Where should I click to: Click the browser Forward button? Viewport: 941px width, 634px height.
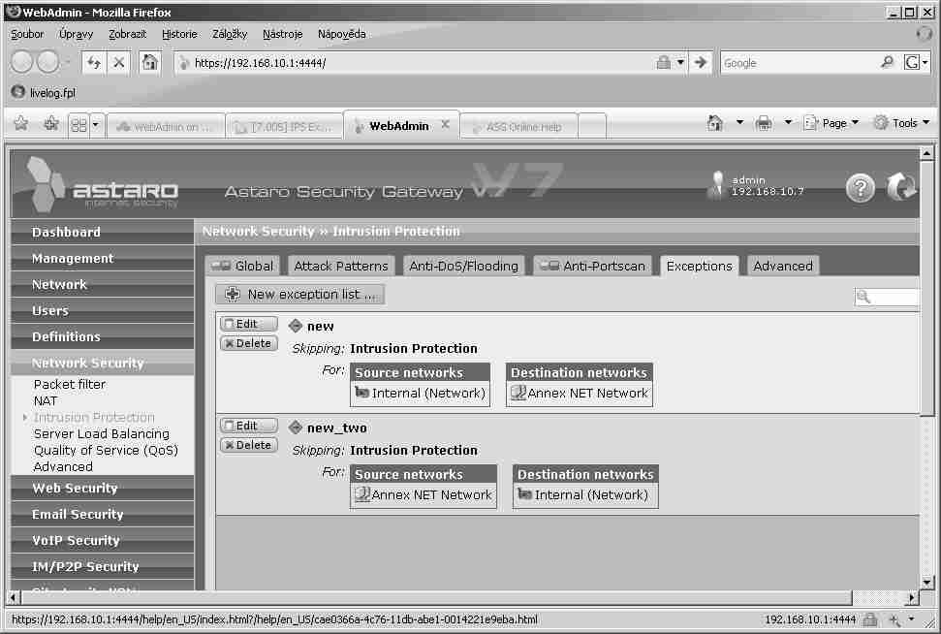[48, 62]
